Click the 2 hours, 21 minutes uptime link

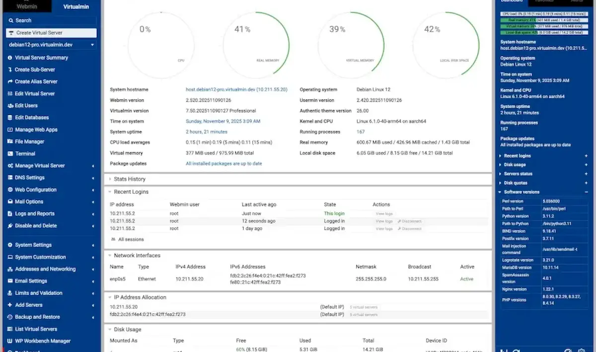pos(207,132)
